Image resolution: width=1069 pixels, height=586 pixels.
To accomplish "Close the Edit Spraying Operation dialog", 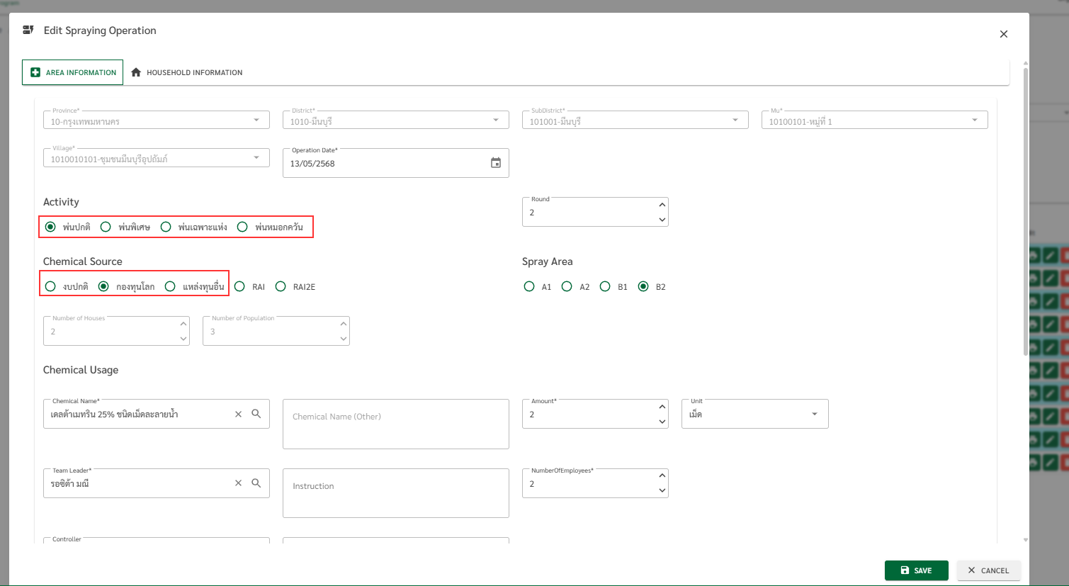I will coord(1003,34).
